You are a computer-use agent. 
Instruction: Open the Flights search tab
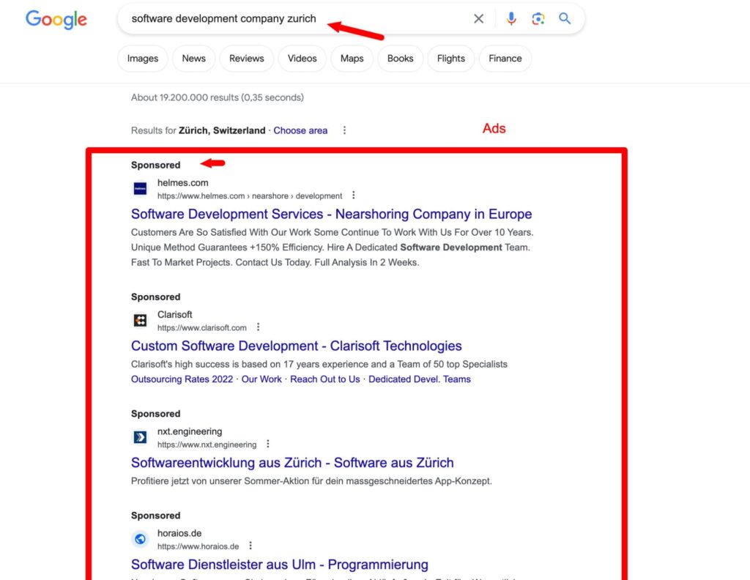point(450,58)
